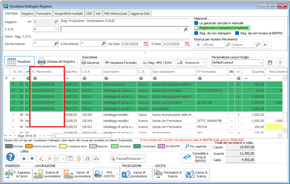Expand the Statistiche dropdown arrow
The image size is (290, 184).
(204, 63)
